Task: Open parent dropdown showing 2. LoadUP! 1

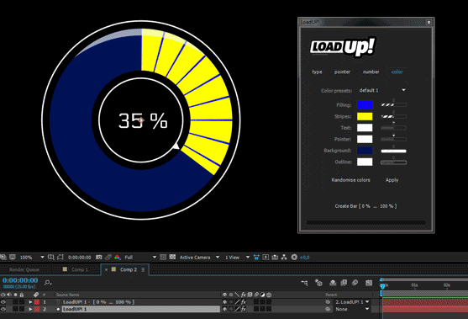Action: [x=352, y=302]
